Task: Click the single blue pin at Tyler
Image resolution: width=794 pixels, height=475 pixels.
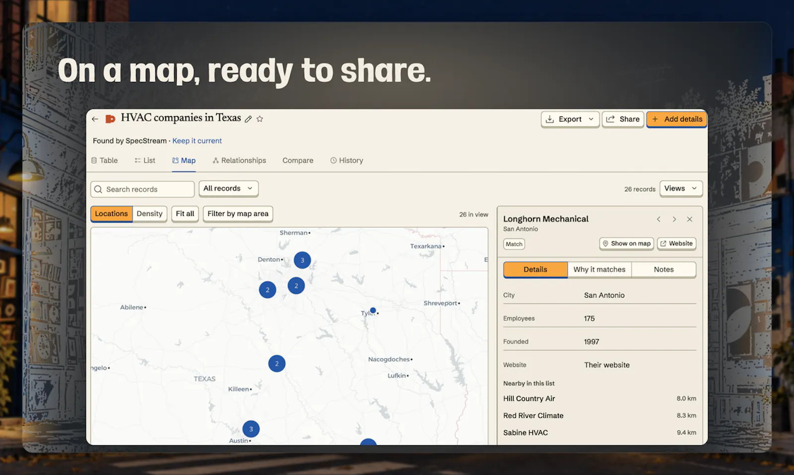Action: pos(373,310)
